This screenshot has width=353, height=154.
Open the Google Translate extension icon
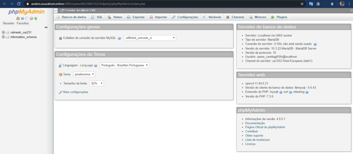(x=311, y=4)
